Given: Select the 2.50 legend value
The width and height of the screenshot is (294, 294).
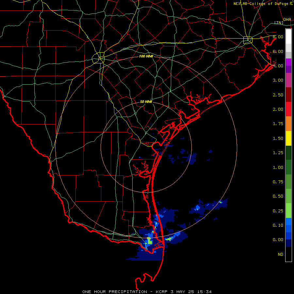Looking at the screenshot, I should point(278,95).
